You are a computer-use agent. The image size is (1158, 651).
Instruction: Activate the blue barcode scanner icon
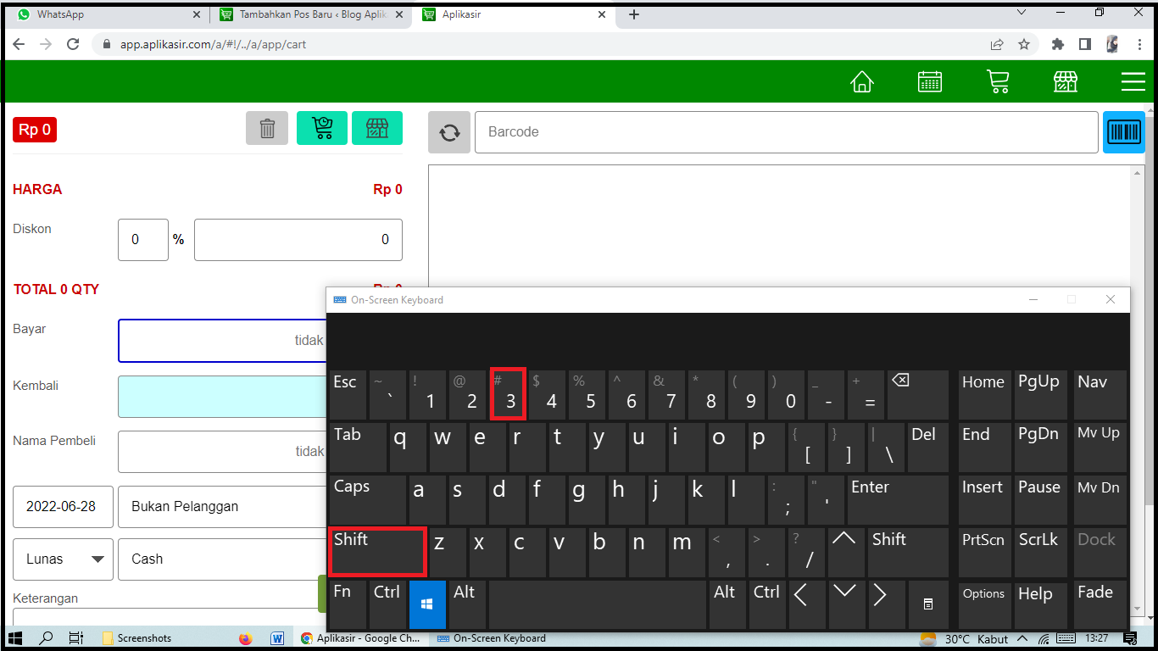pyautogui.click(x=1123, y=131)
